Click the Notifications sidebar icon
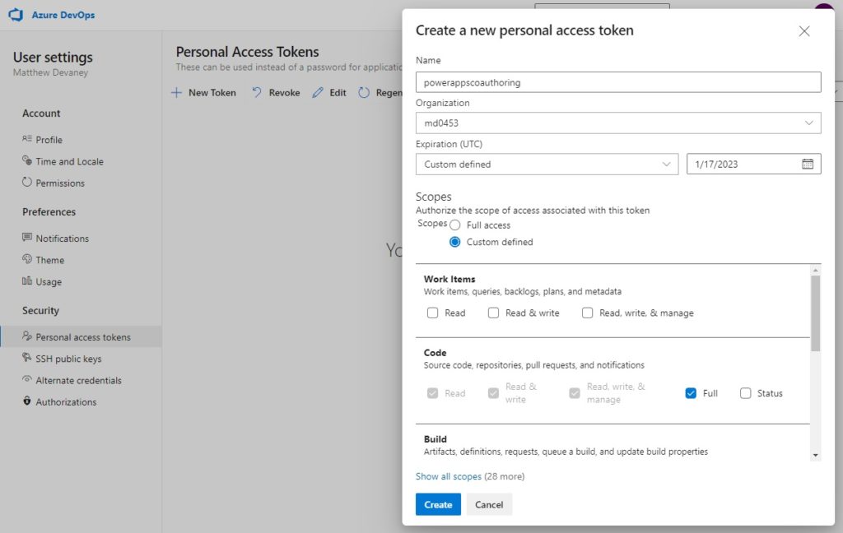The image size is (843, 533). pyautogui.click(x=27, y=237)
